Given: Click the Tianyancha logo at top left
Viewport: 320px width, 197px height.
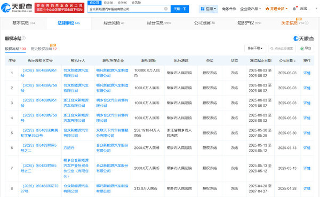Looking at the screenshot, I should (17, 7).
